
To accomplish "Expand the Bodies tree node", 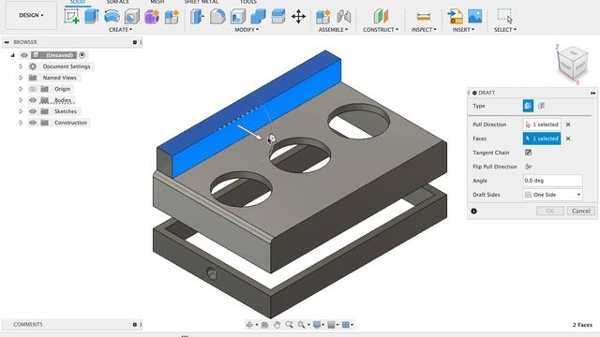I will click(x=21, y=100).
